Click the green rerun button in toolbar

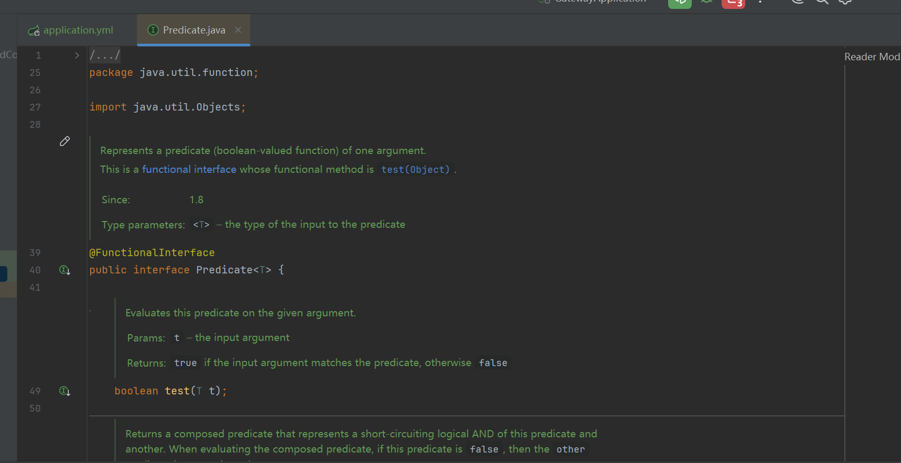[680, 3]
